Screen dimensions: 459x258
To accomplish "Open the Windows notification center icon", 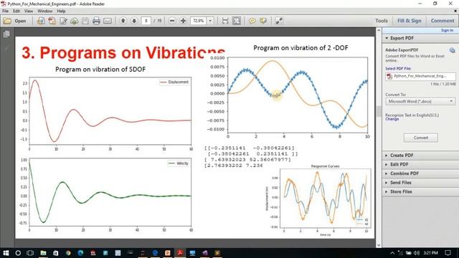I will point(448,253).
